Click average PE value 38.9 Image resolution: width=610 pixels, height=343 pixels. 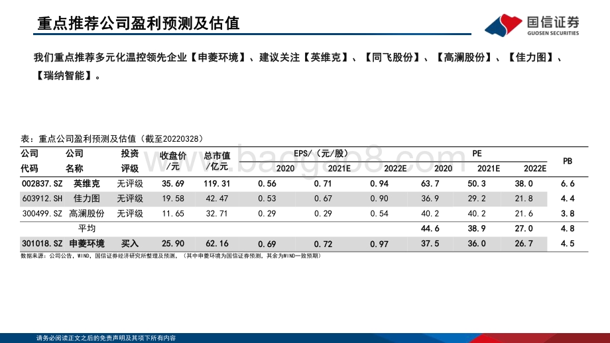click(x=477, y=228)
